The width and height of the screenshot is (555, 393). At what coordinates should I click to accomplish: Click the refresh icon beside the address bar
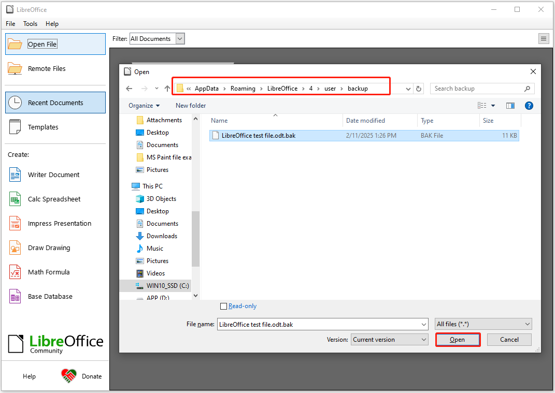coord(419,89)
